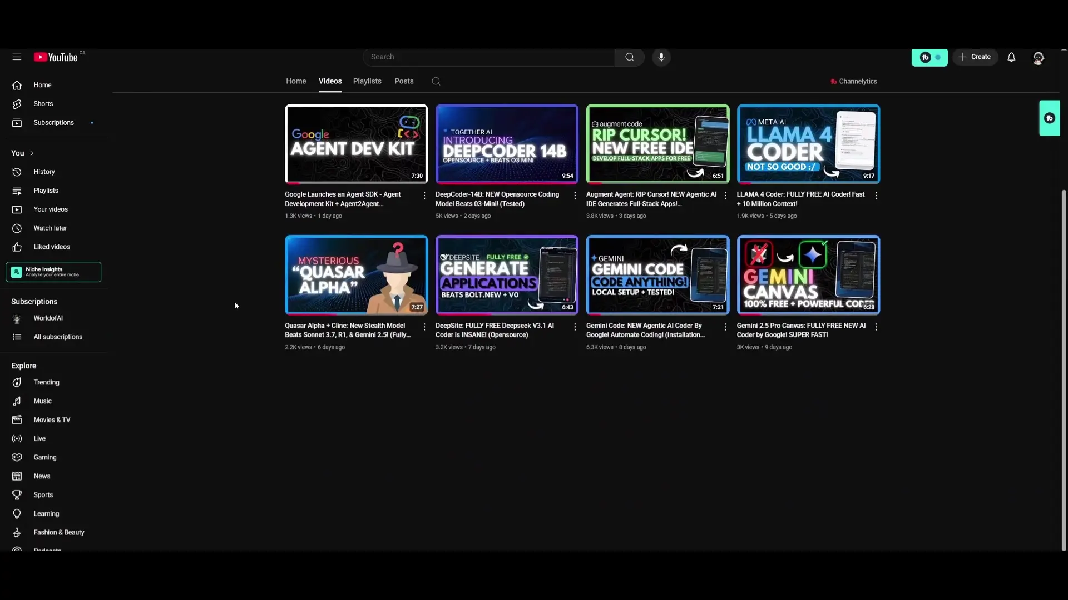Open the account avatar menu
The height and width of the screenshot is (600, 1068).
coord(1038,58)
